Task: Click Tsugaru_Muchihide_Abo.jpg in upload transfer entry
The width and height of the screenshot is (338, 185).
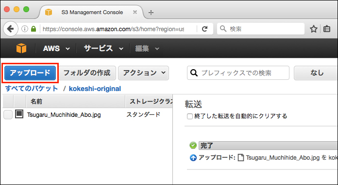Action: pyautogui.click(x=283, y=158)
